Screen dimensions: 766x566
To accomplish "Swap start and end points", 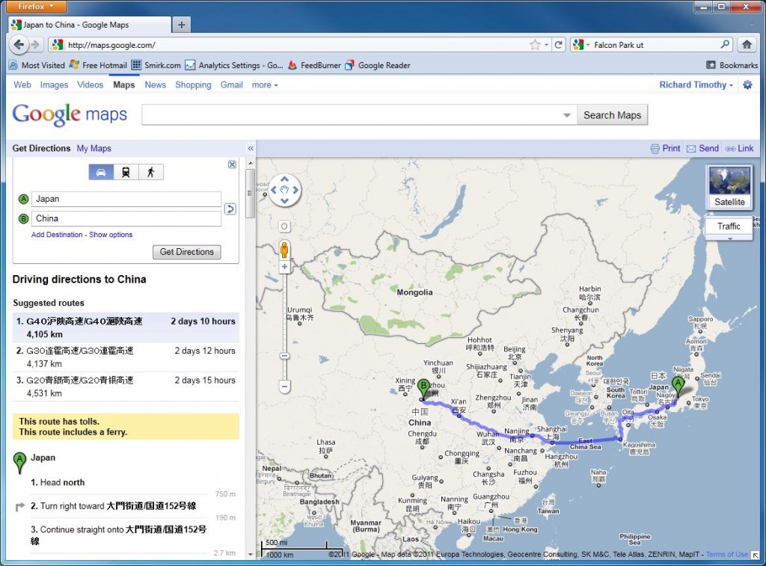I will [230, 209].
